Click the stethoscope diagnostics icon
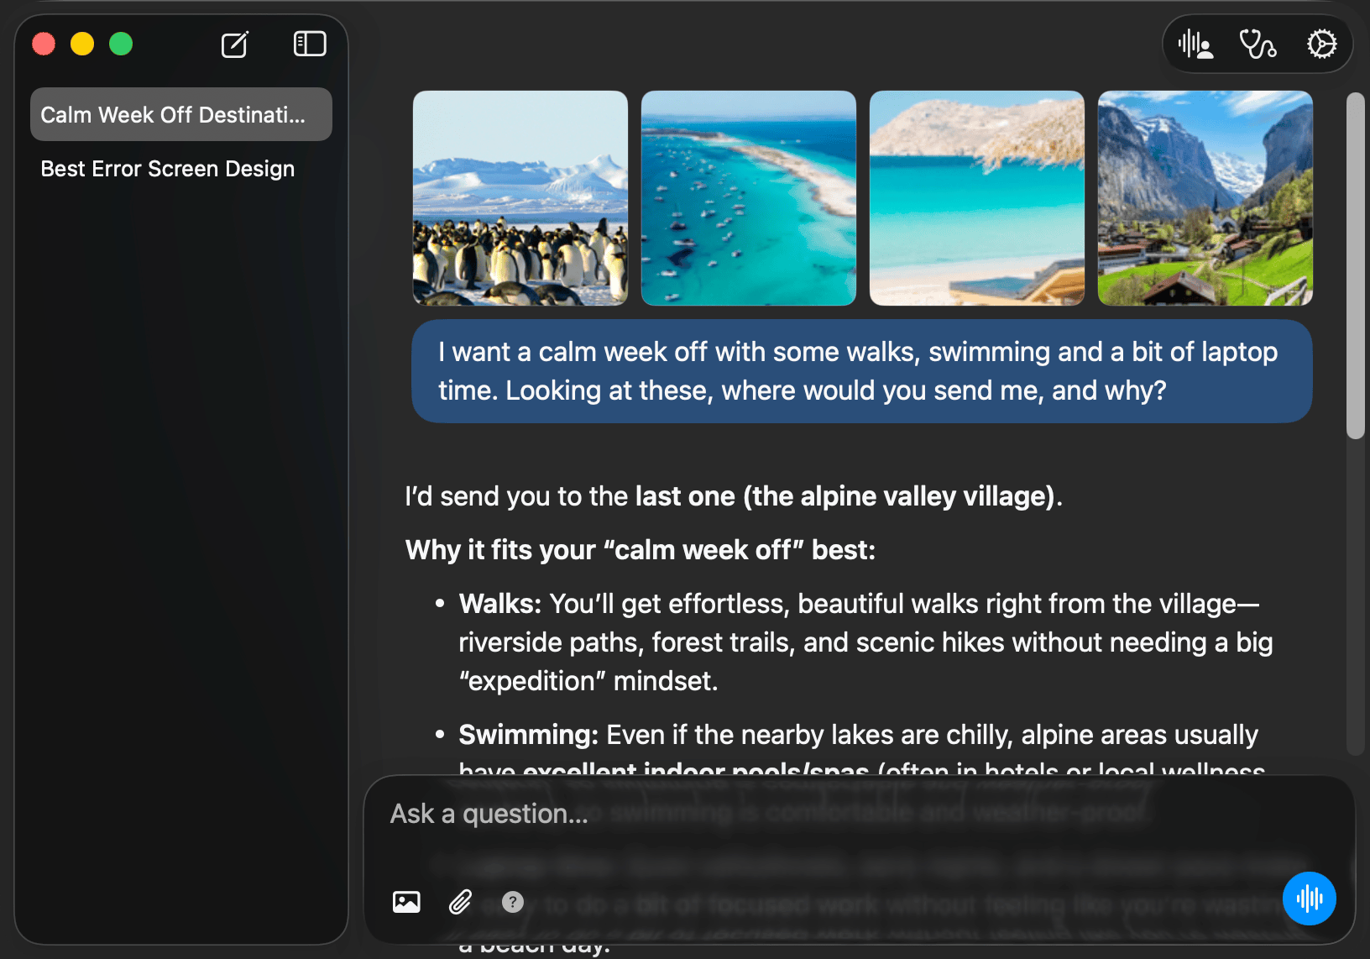Image resolution: width=1370 pixels, height=959 pixels. (1258, 44)
